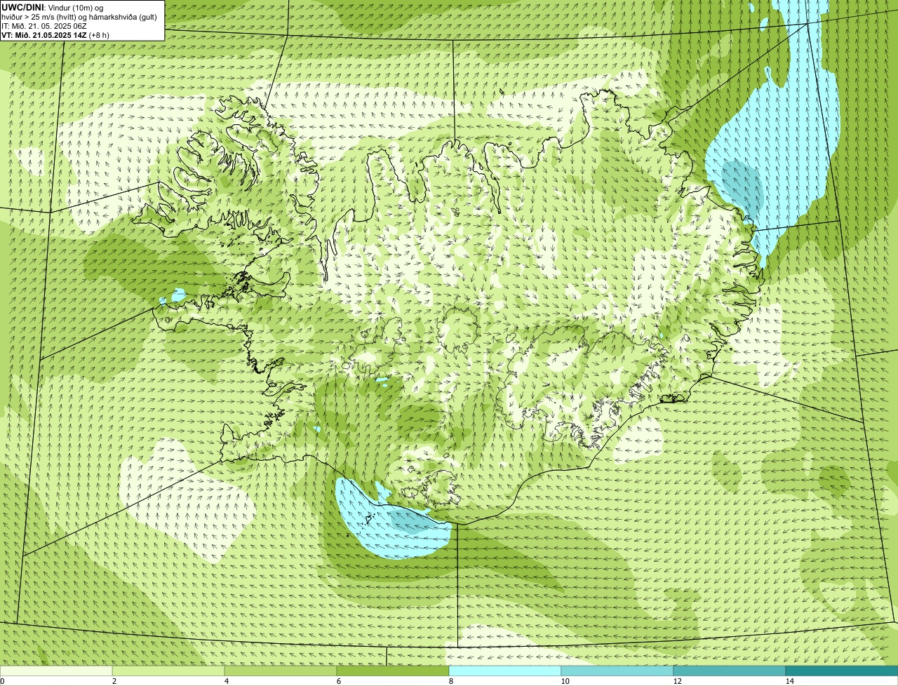Select the 2–4 m/s light green swatch
This screenshot has width=898, height=686.
tap(168, 671)
